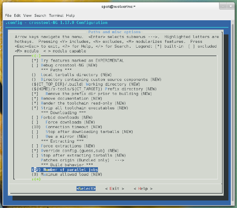Viewport: 237px width, 208px height.
Task: Open the Search menu
Action: pos(40,15)
